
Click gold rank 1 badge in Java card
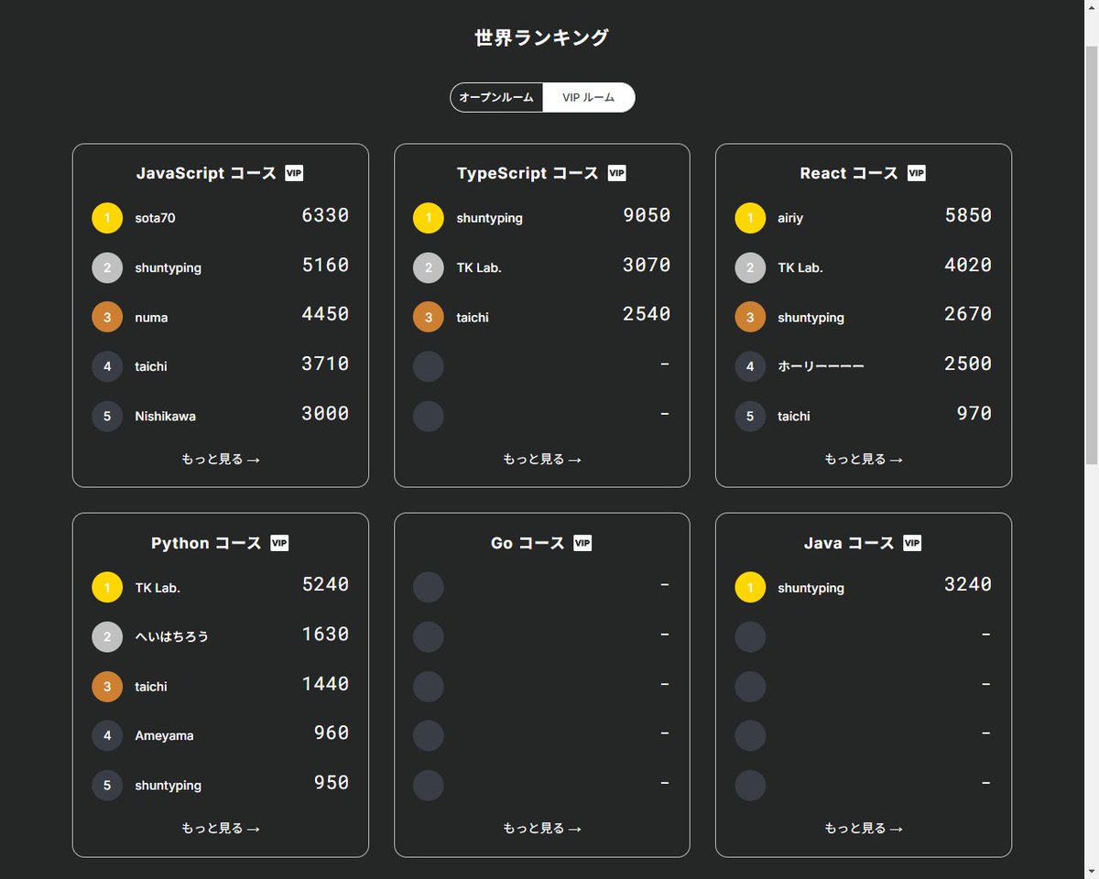[750, 587]
